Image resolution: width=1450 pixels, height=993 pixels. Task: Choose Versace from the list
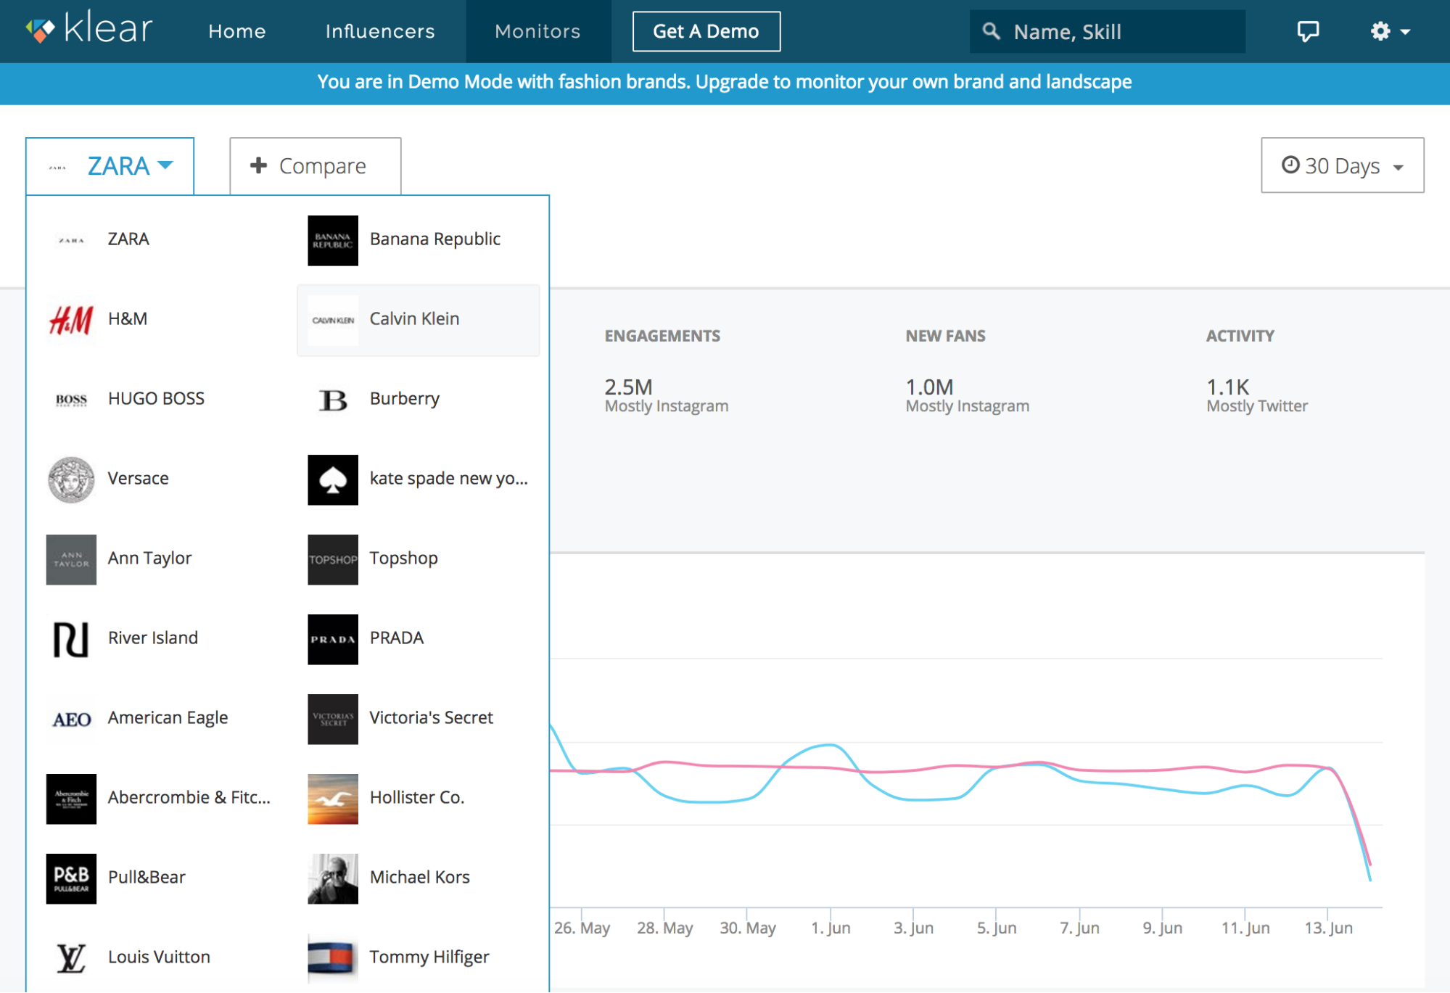(x=138, y=478)
